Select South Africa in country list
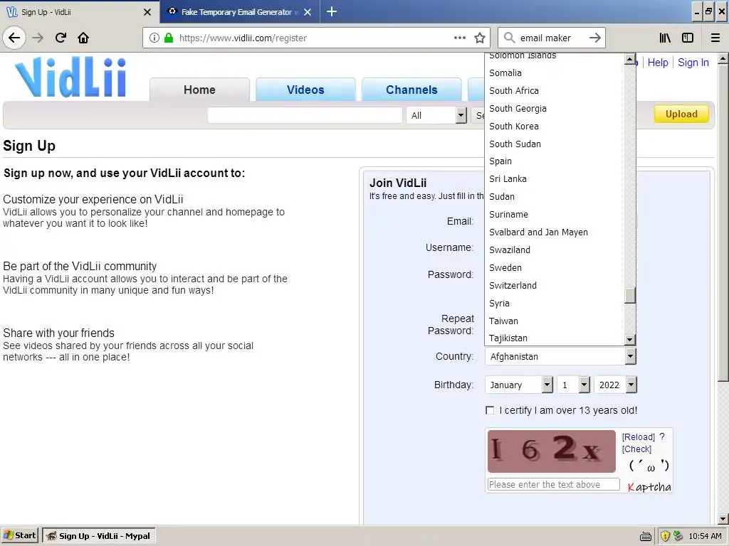This screenshot has width=729, height=546. coord(554,90)
